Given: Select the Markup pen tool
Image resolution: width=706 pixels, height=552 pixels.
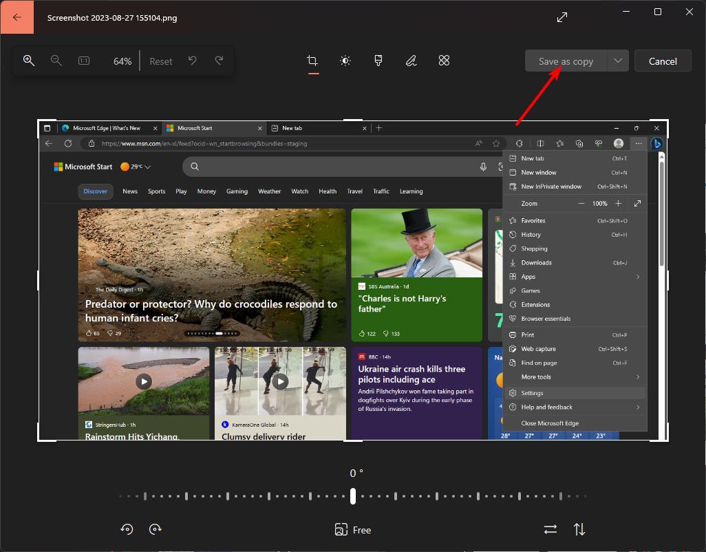Looking at the screenshot, I should pyautogui.click(x=411, y=61).
